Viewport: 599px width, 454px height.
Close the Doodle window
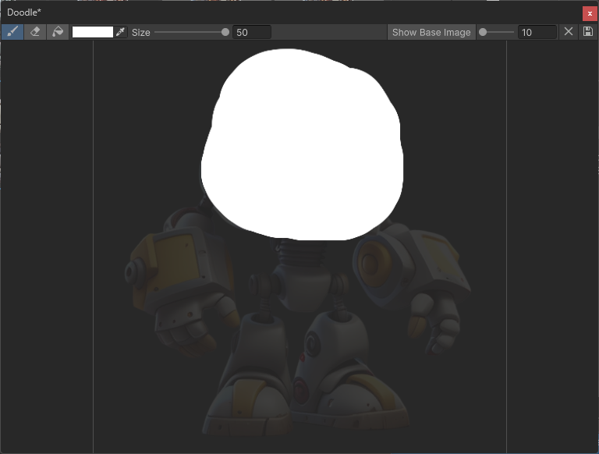point(590,14)
